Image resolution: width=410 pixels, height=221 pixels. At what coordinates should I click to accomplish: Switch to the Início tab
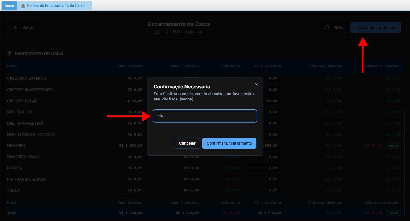tap(9, 6)
